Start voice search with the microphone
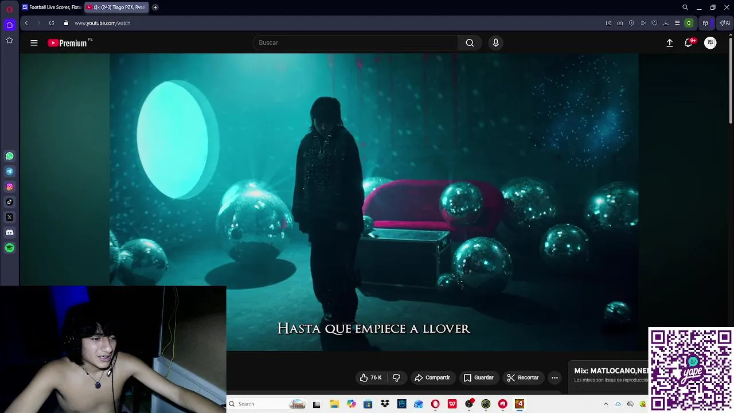 [496, 42]
